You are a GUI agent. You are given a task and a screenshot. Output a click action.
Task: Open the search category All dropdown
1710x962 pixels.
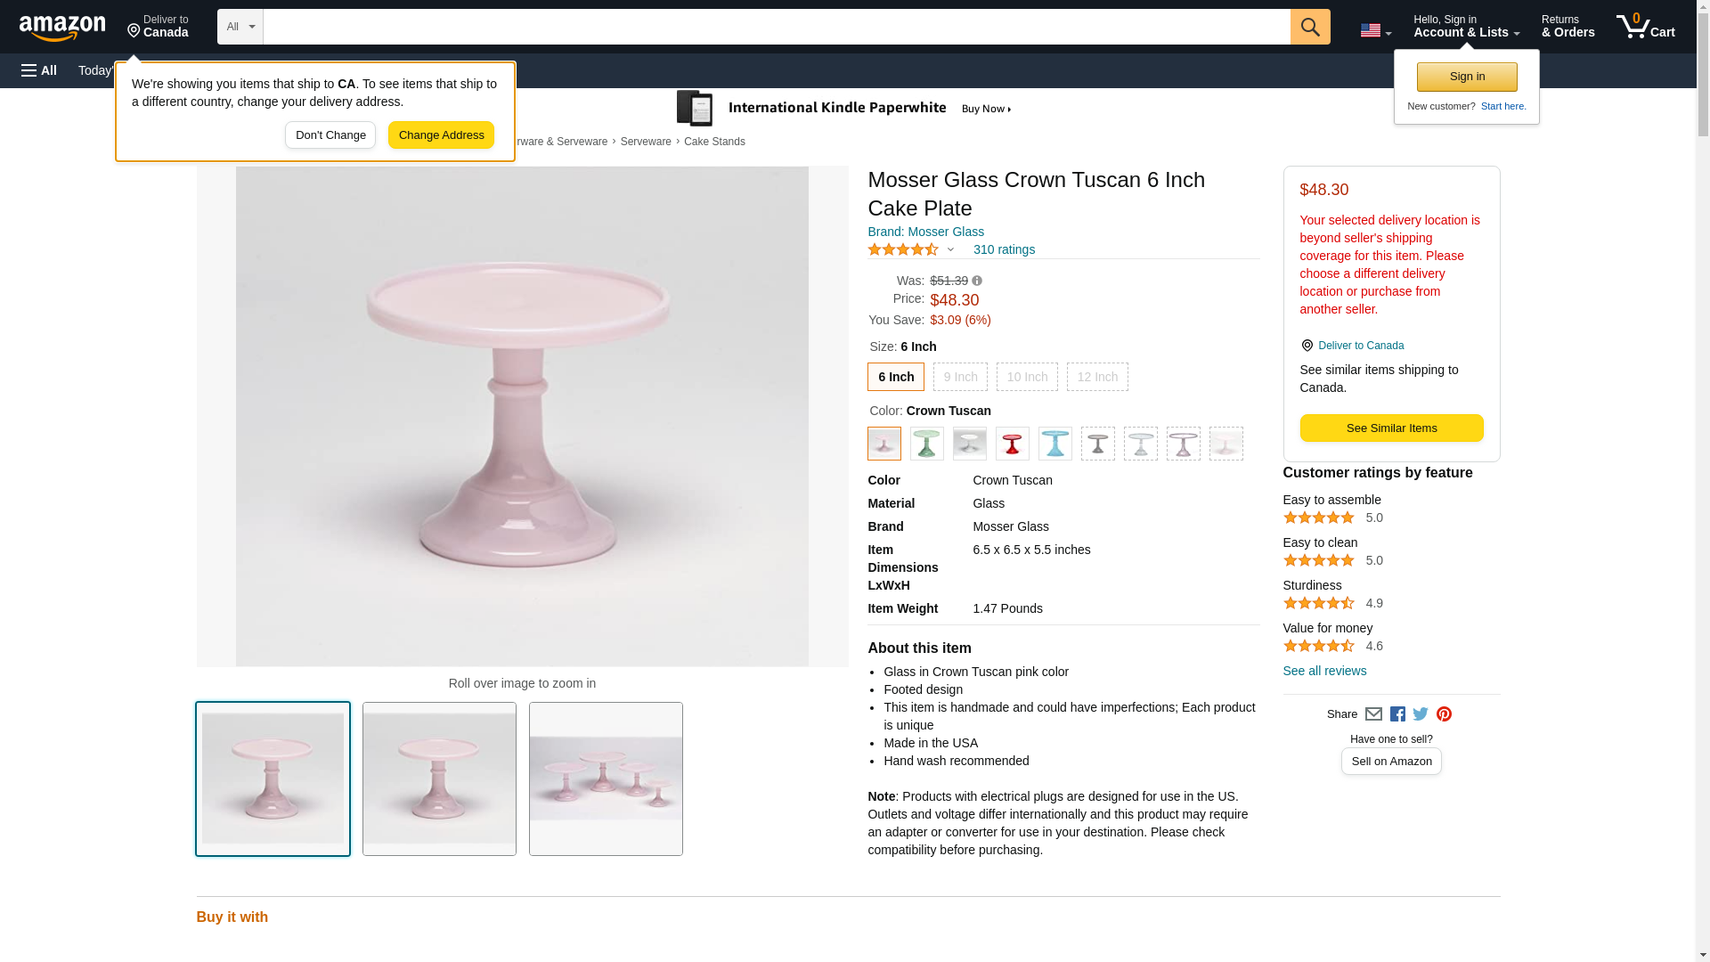click(240, 27)
